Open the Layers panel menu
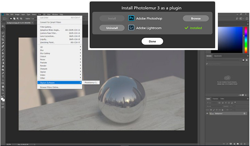Image resolution: width=250 pixels, height=146 pixels. tap(247, 99)
